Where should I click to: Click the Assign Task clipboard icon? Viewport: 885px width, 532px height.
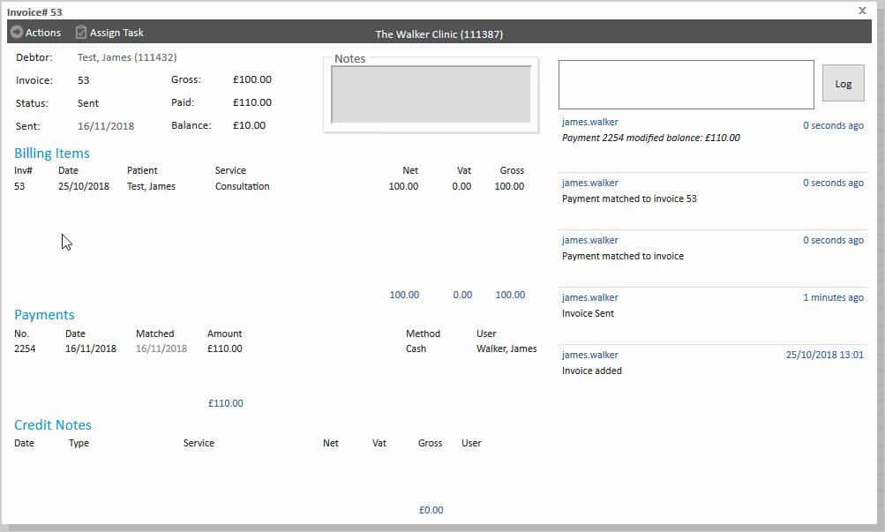coord(81,33)
